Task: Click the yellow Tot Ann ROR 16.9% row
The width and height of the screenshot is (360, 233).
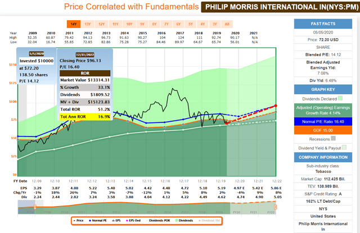Action: [85, 117]
